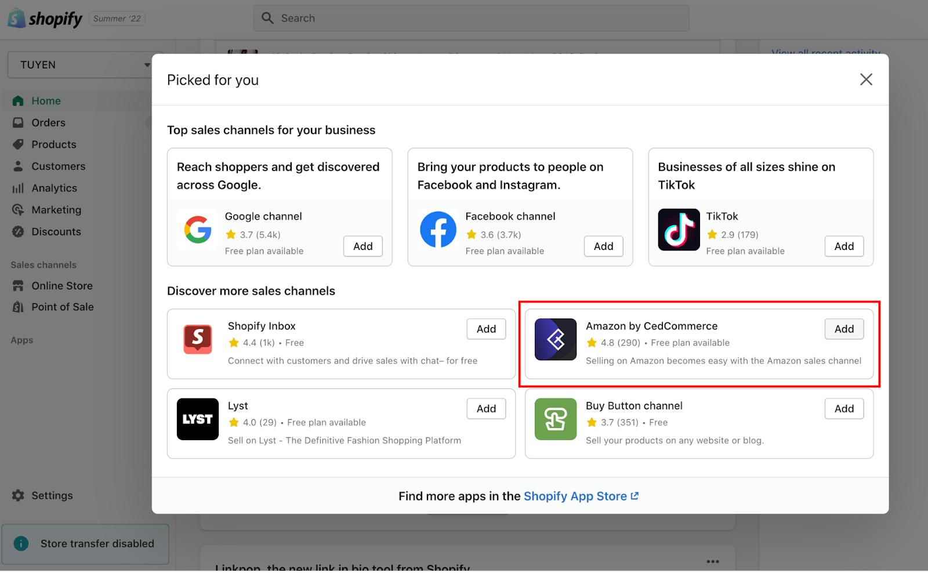Screen dimensions: 928x573
Task: Click the Search input field
Action: coord(472,18)
